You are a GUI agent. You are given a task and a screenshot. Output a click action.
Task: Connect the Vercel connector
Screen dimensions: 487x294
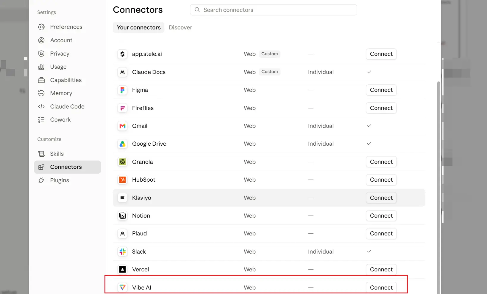coord(381,269)
